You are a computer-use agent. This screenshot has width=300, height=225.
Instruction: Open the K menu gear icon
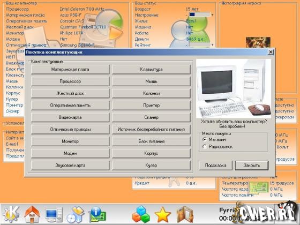click(11, 214)
